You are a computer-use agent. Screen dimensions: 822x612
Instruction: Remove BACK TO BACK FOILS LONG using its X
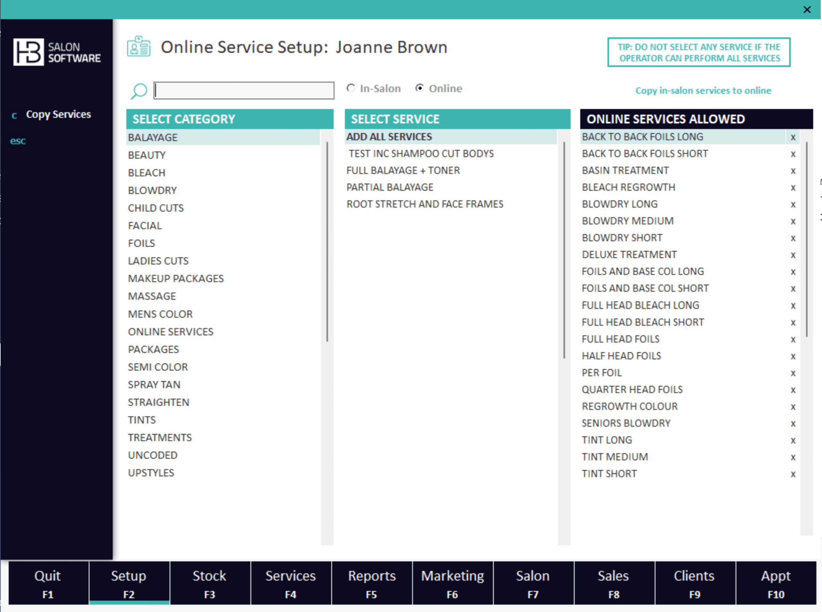click(x=793, y=137)
